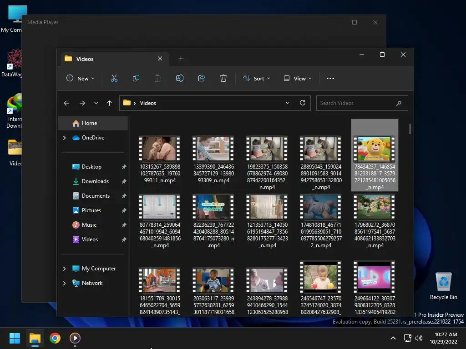Open the See more ellipsis menu
466x349 pixels.
[x=330, y=78]
